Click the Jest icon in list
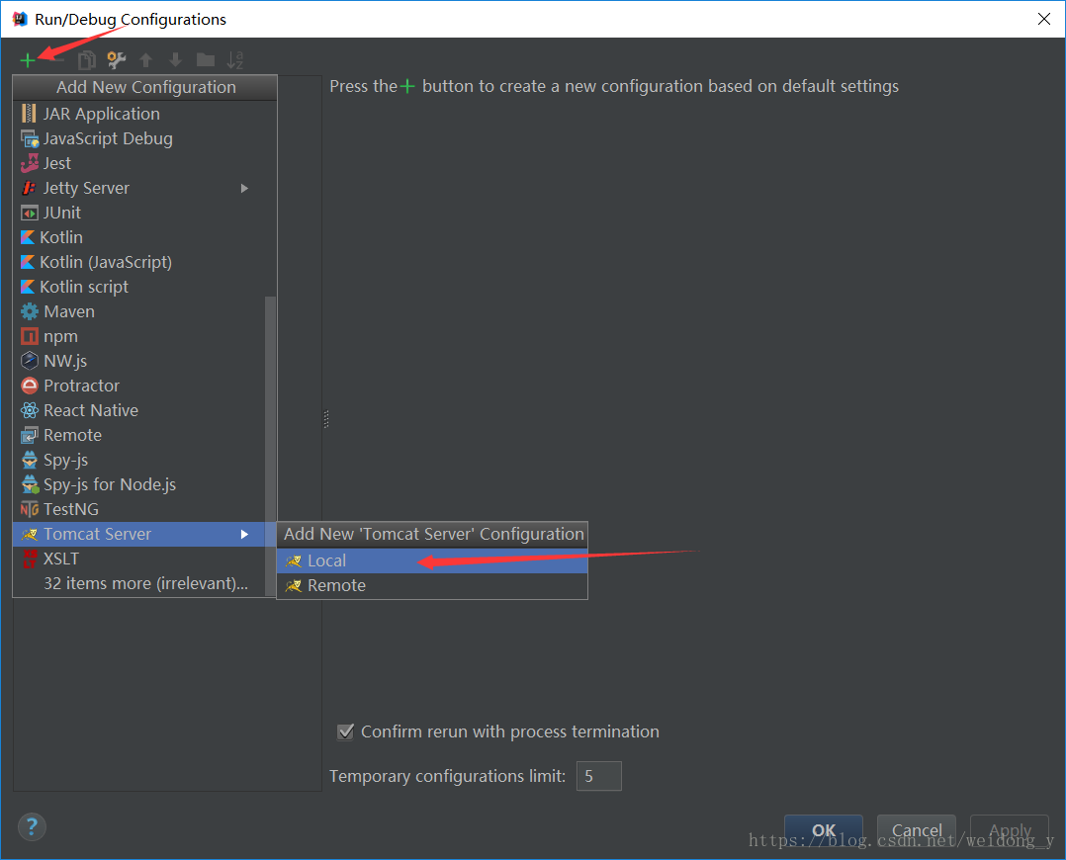 30,163
